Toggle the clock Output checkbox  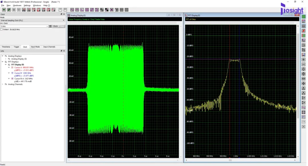coord(2,29)
